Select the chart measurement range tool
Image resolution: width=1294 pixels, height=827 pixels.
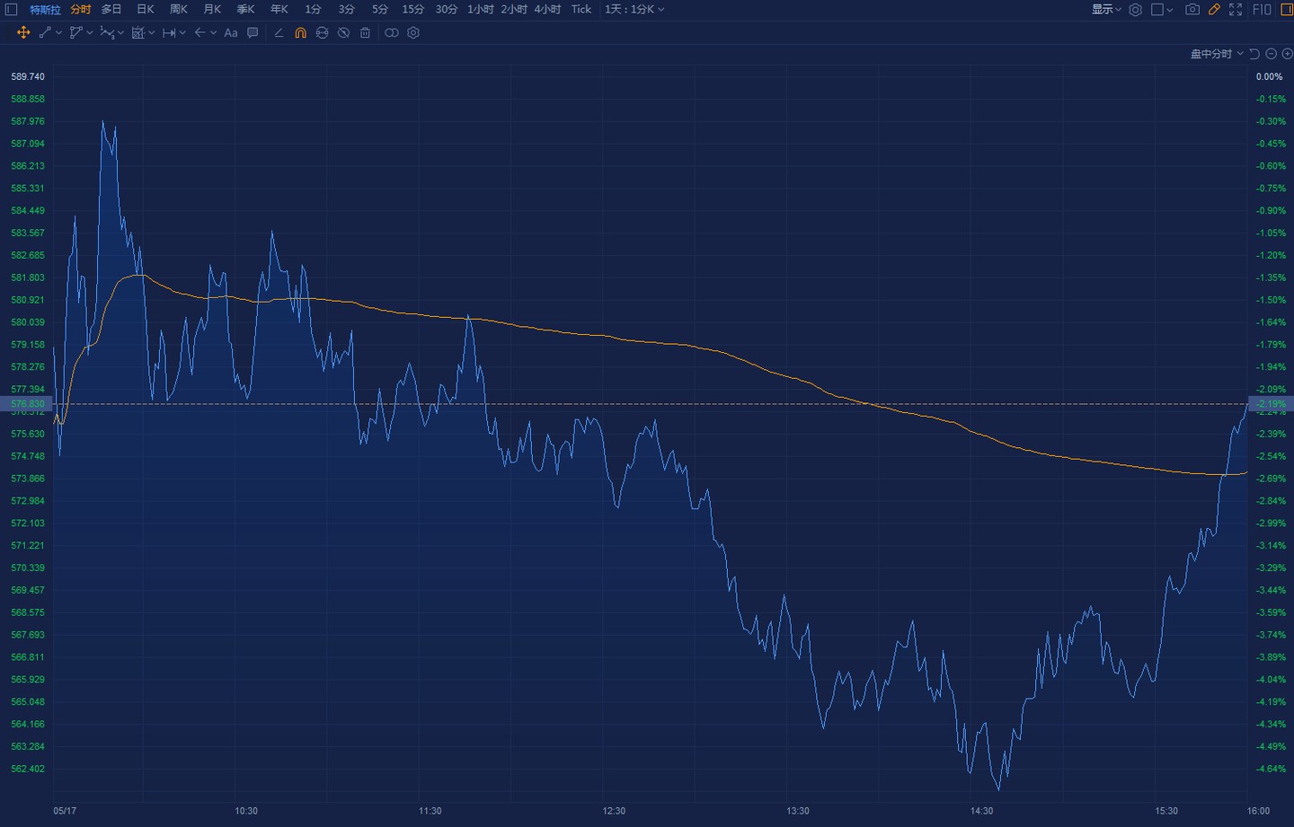pos(138,32)
